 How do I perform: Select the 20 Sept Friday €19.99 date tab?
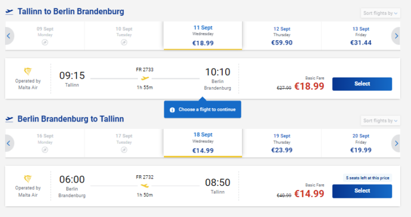point(361,144)
